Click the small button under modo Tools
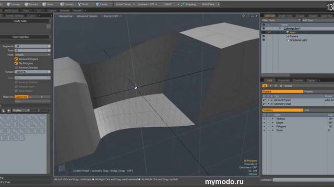 click(49, 26)
